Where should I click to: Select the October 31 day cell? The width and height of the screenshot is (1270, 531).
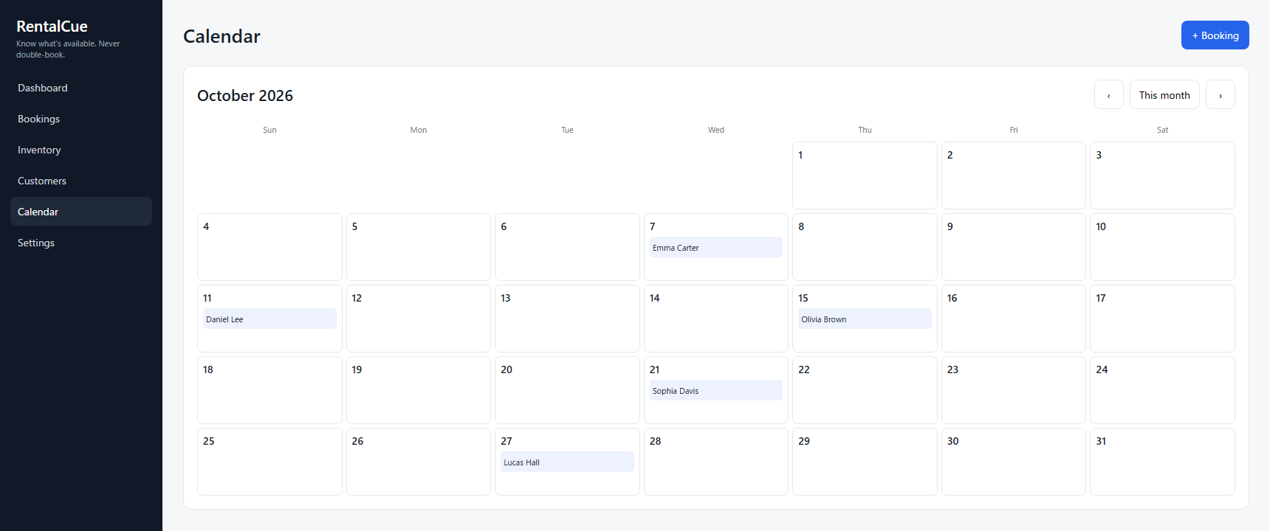click(1162, 462)
